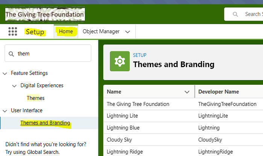Open the Name column sort chevron
The height and width of the screenshot is (156, 263).
point(187,92)
